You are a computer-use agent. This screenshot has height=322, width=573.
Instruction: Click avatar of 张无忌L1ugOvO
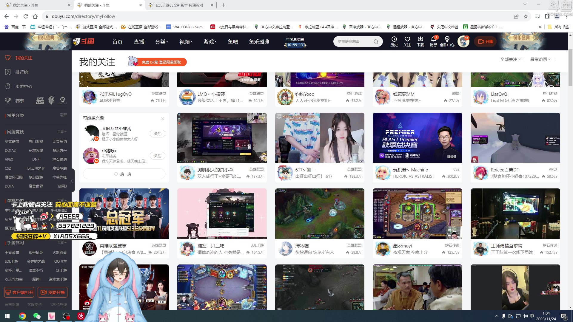(x=89, y=97)
